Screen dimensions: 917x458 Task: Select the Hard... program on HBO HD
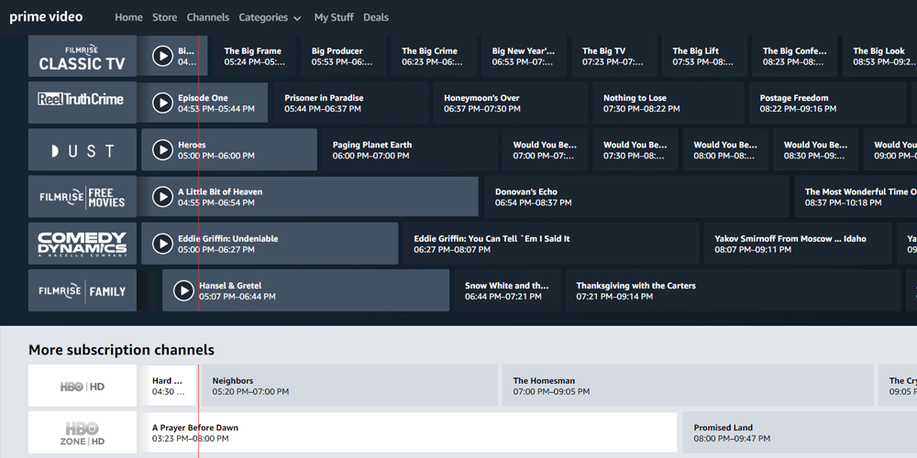[169, 386]
